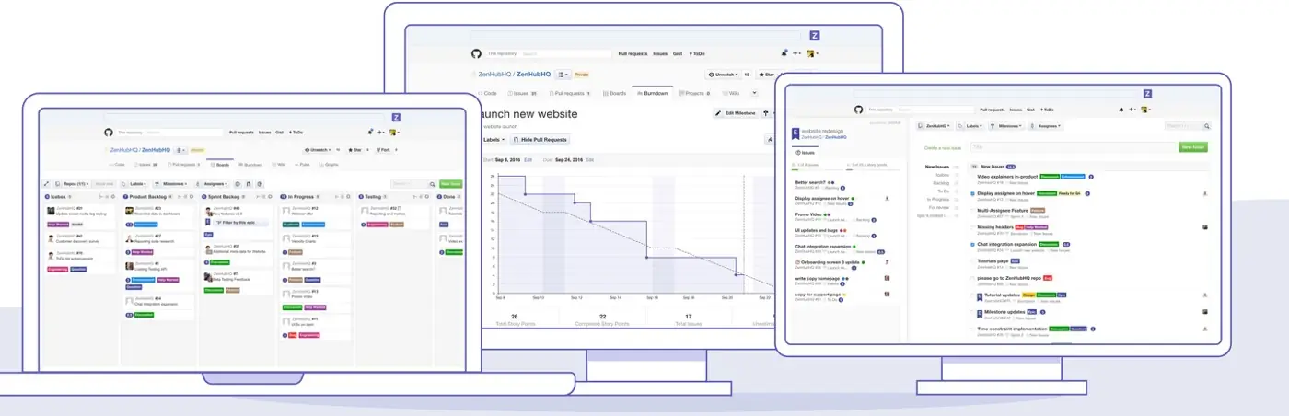Viewport: 1289px width, 416px height.
Task: Click the ZenHub Z icon in the center monitor window
Action: pyautogui.click(x=815, y=36)
